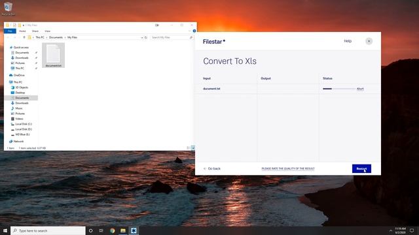Switch to Filestar on the taskbar
This screenshot has width=419, height=235.
134,230
